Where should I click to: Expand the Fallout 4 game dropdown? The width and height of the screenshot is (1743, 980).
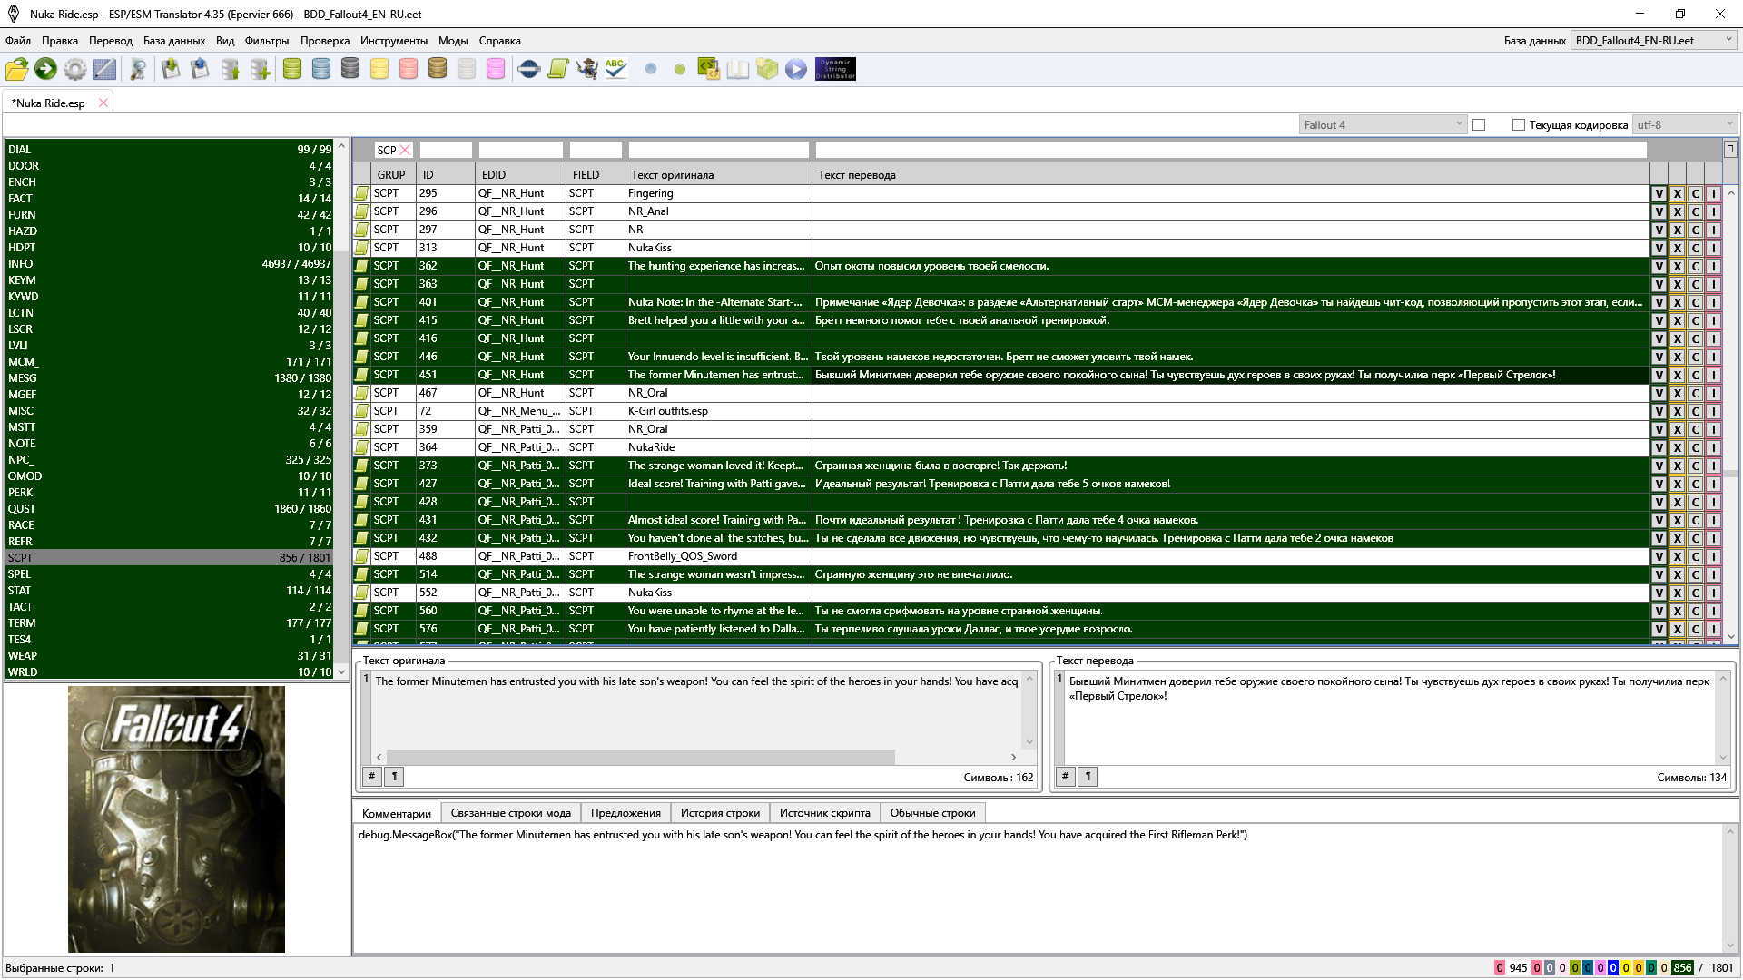pos(1383,125)
